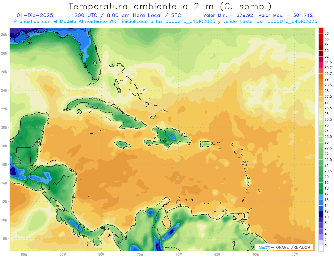Click the '31.5' legend value

[328, 62]
